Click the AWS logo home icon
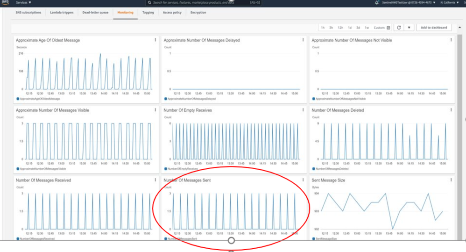 coord(5,2)
